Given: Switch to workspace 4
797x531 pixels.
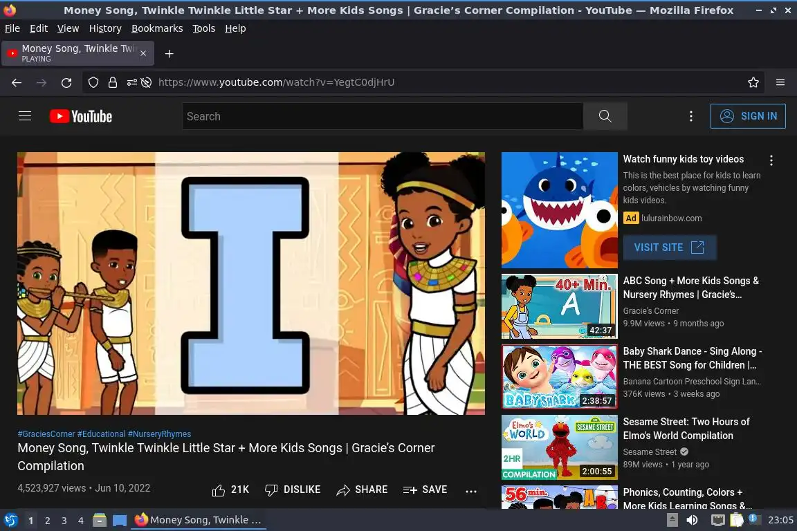Looking at the screenshot, I should point(81,521).
